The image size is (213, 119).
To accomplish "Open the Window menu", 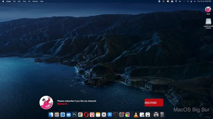I will 35,1.
